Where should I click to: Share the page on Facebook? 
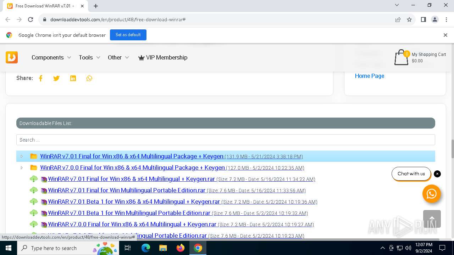(x=41, y=78)
